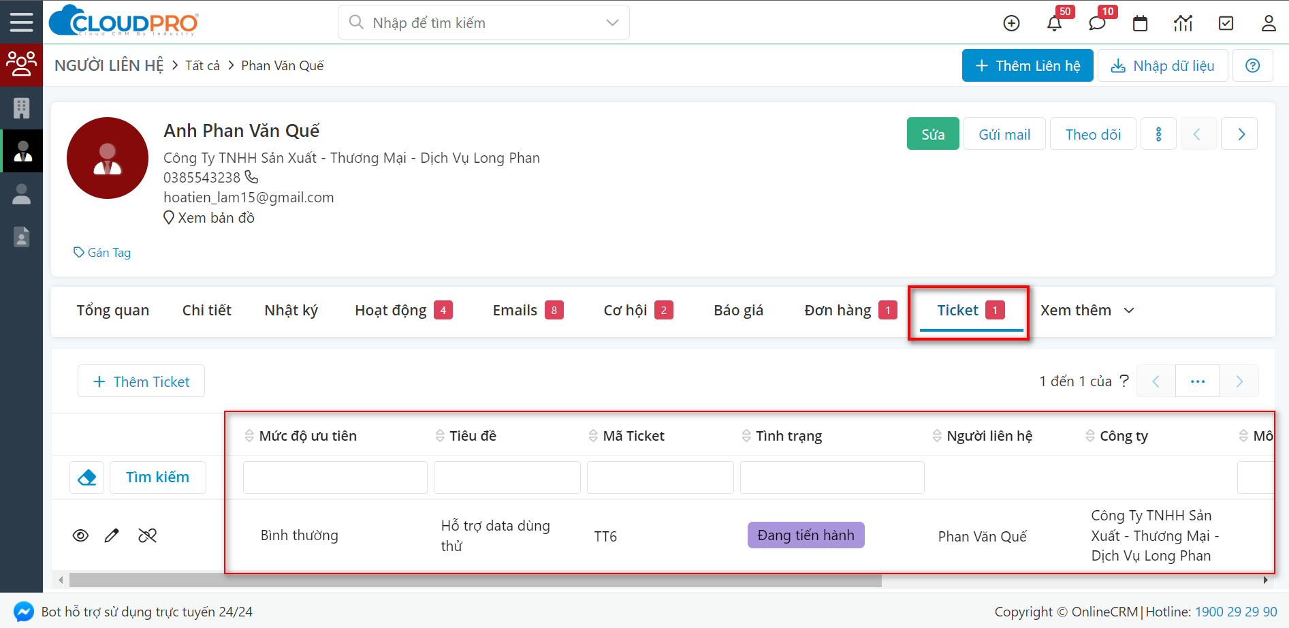Switch to the Hoạt động tab
This screenshot has width=1289, height=628.
404,311
